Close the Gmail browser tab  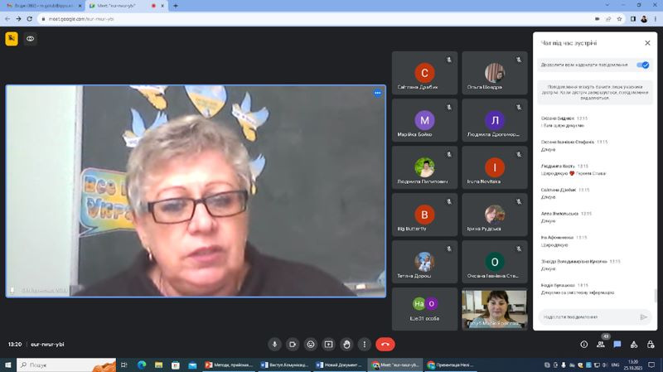80,6
